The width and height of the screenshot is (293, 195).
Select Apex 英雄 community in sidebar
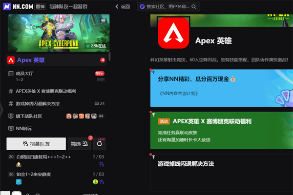56,60
